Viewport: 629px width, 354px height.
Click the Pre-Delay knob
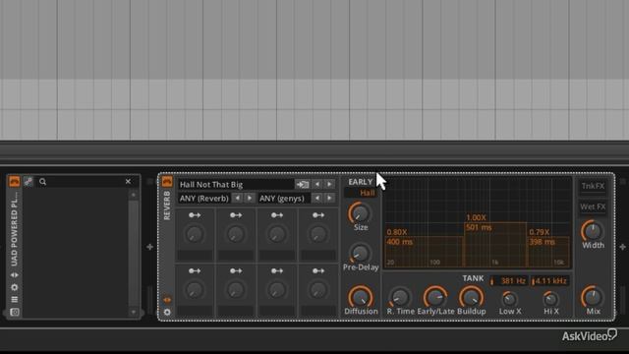click(x=360, y=254)
